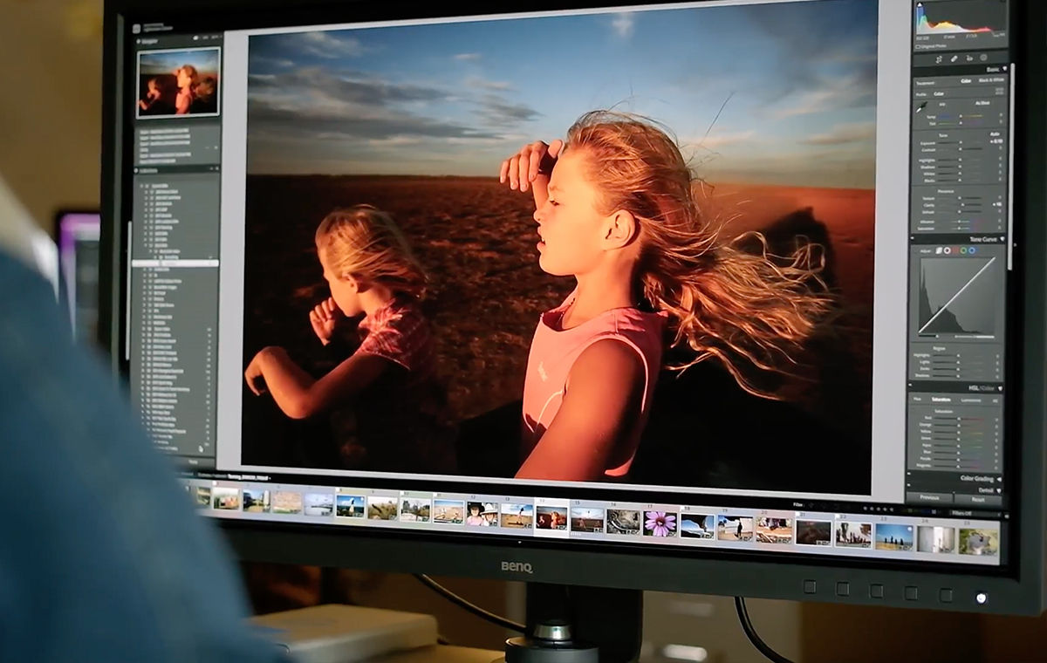Select the Red Eye Correction tool
Screen dimensions: 1047x663
(x=971, y=58)
